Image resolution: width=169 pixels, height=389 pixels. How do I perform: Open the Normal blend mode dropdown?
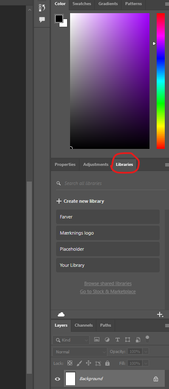tap(80, 352)
